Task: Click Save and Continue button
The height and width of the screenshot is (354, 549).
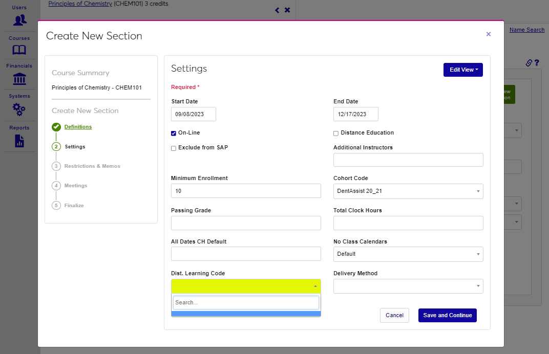Action: coord(447,315)
